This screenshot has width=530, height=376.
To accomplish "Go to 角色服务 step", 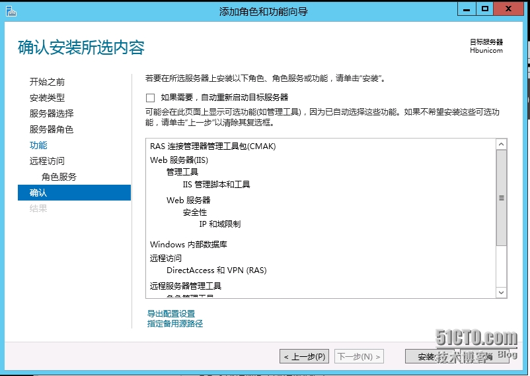I will [59, 177].
